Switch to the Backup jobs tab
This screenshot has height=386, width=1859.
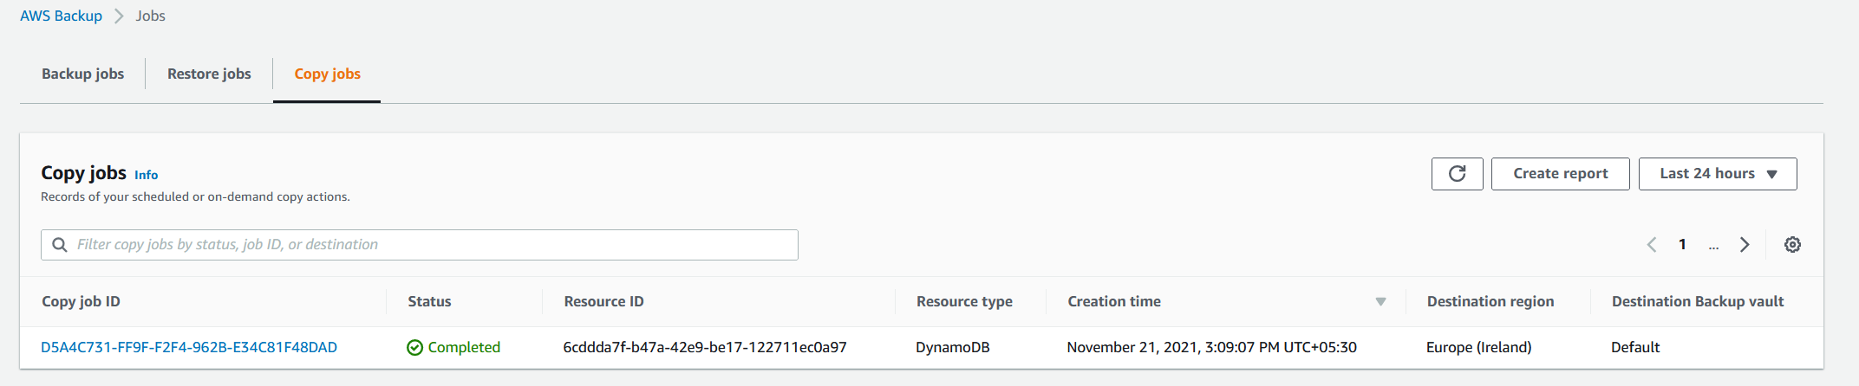point(82,74)
